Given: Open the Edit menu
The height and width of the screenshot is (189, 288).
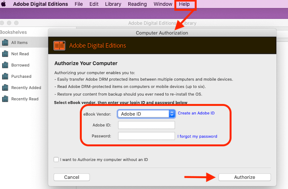Looking at the screenshot, I should 94,4.
